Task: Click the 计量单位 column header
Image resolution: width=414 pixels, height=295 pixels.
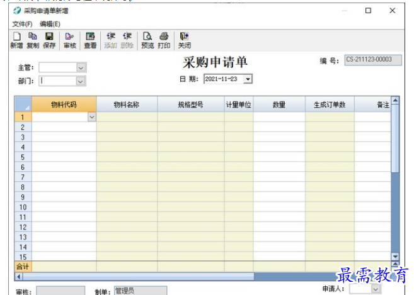Action: point(239,104)
